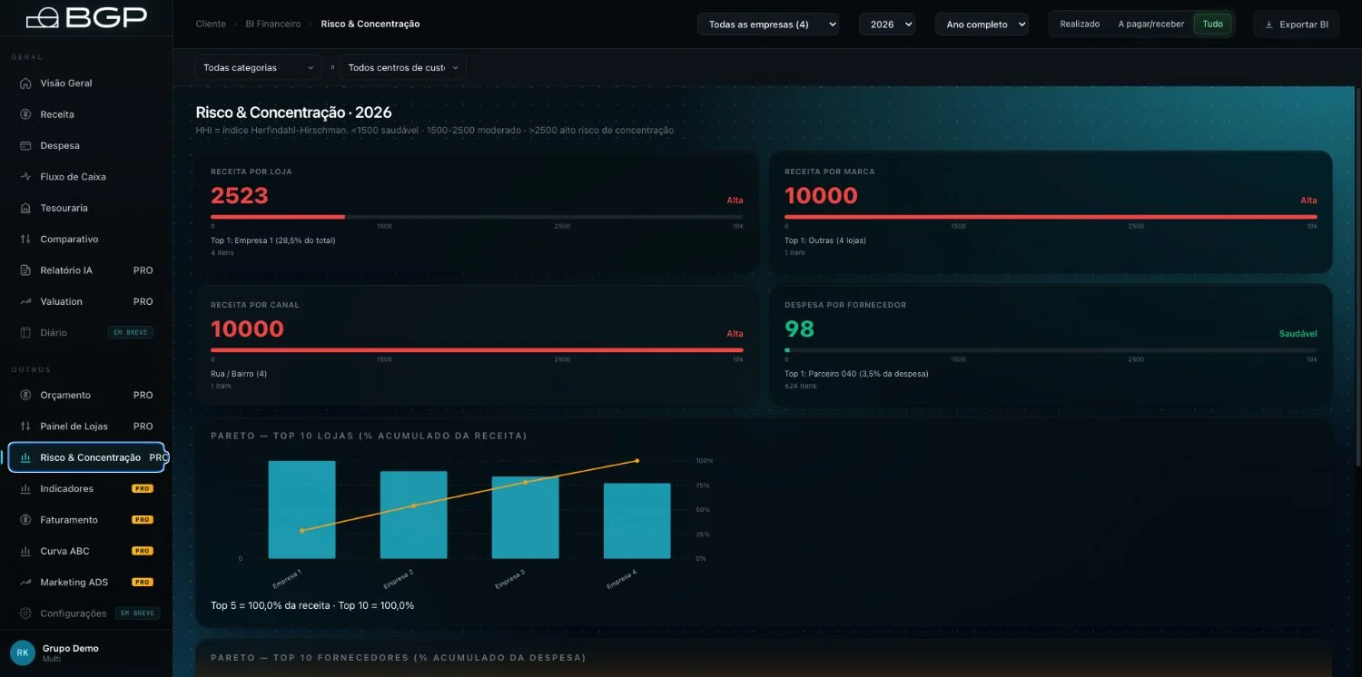The height and width of the screenshot is (677, 1362).
Task: Expand the Todas categorias filter
Action: [x=258, y=67]
